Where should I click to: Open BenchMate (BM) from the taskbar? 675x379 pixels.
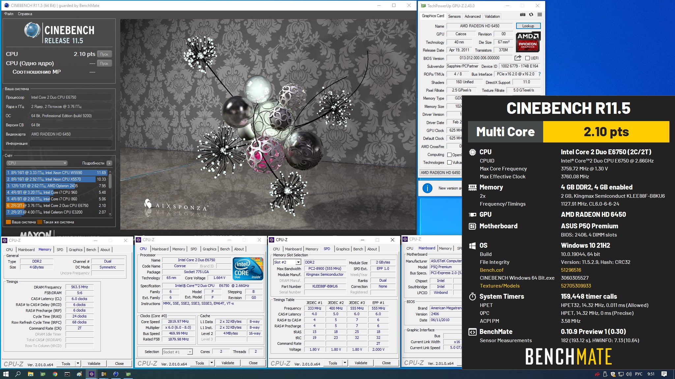point(104,374)
